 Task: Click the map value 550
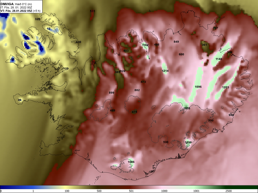(x=211, y=120)
